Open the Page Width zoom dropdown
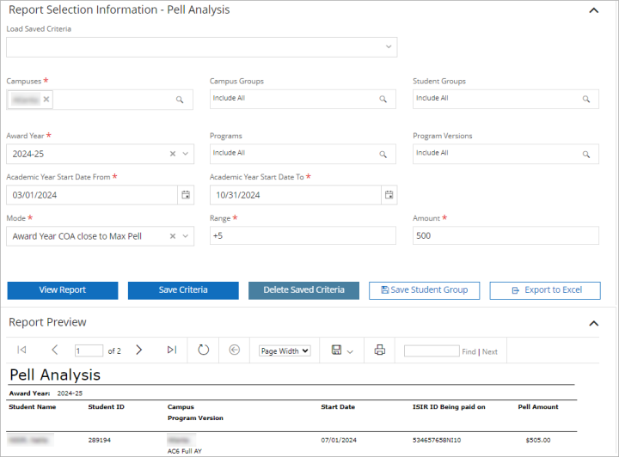The image size is (619, 457). (285, 351)
